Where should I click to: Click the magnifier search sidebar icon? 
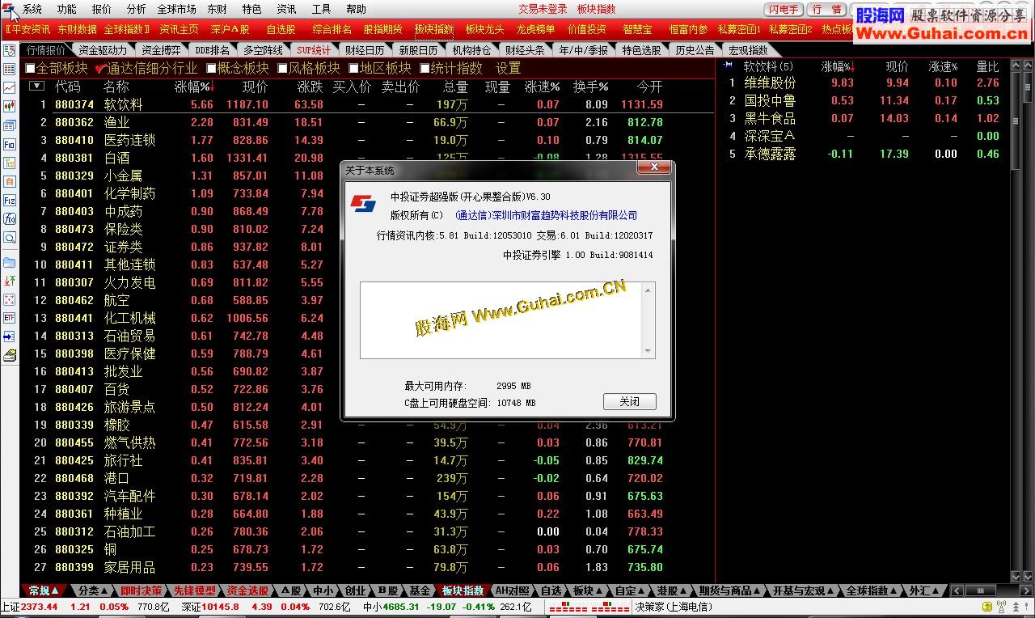point(10,238)
